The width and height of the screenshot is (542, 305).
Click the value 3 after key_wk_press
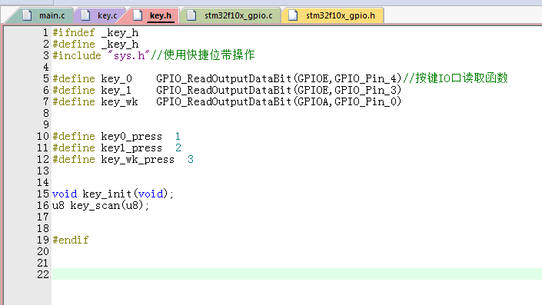coord(191,160)
